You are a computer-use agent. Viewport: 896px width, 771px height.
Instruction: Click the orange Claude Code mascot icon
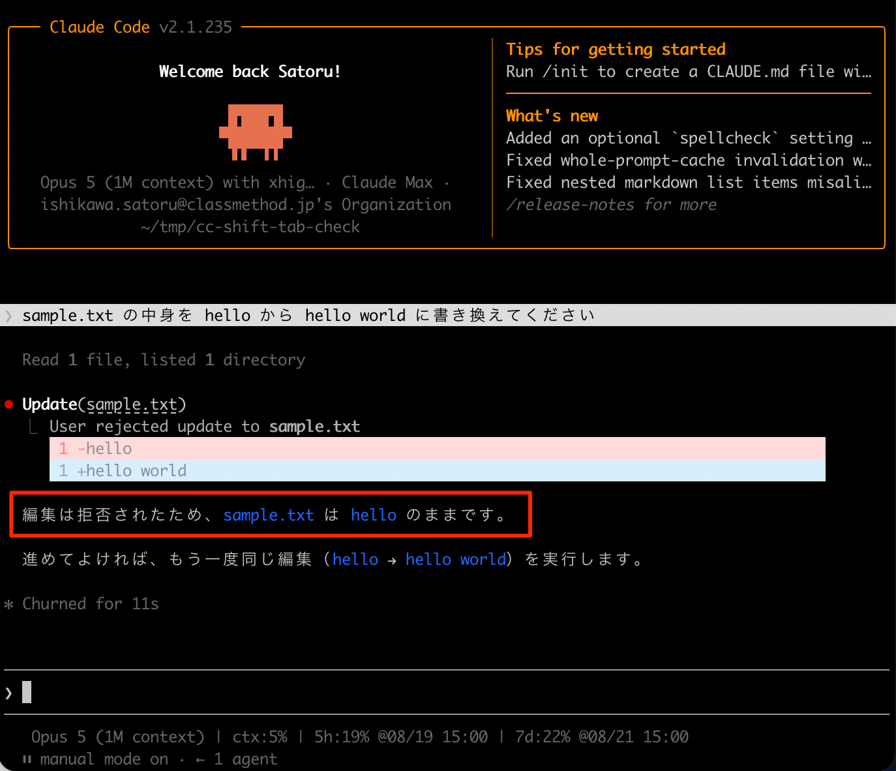tap(256, 132)
